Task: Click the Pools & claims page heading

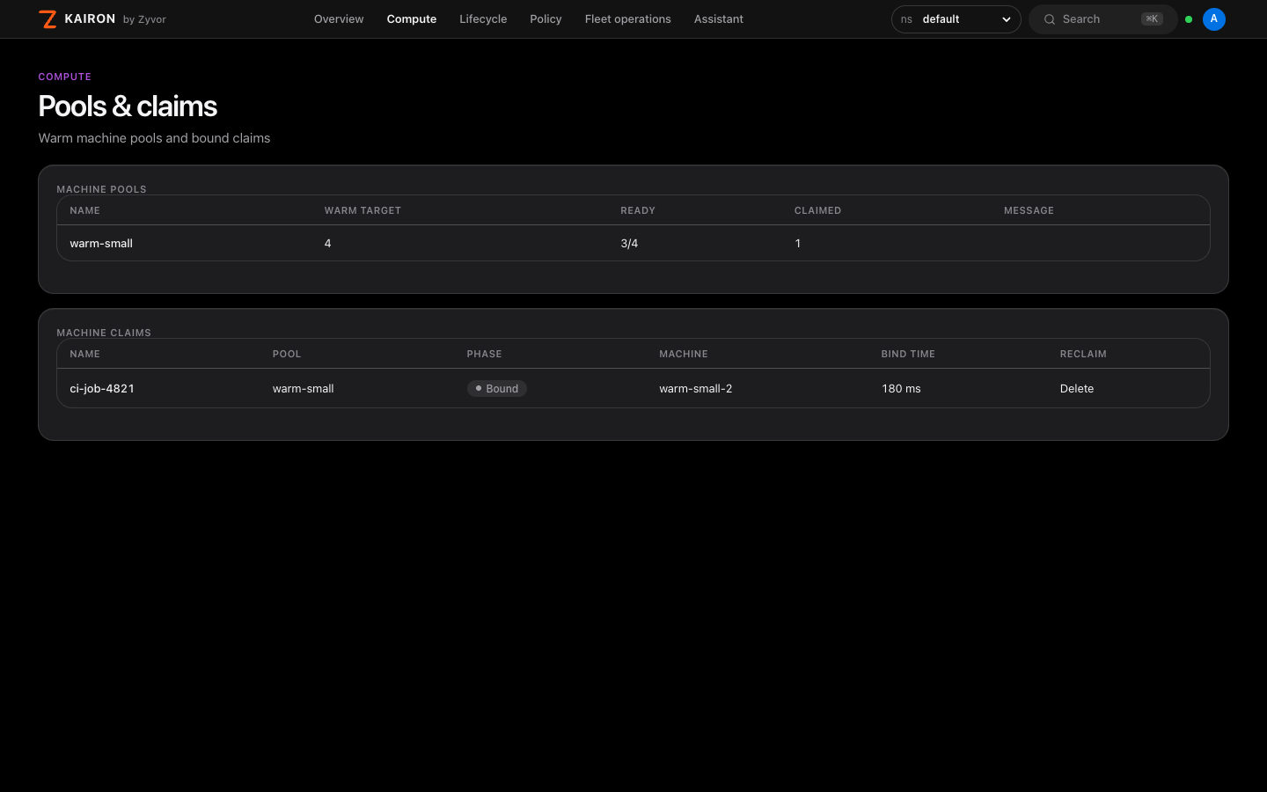Action: (128, 106)
